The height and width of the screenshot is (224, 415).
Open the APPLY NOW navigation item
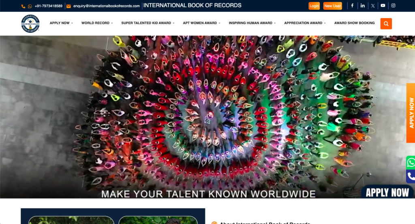60,23
